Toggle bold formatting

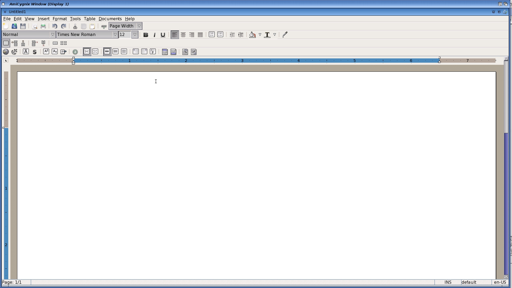[x=146, y=35]
